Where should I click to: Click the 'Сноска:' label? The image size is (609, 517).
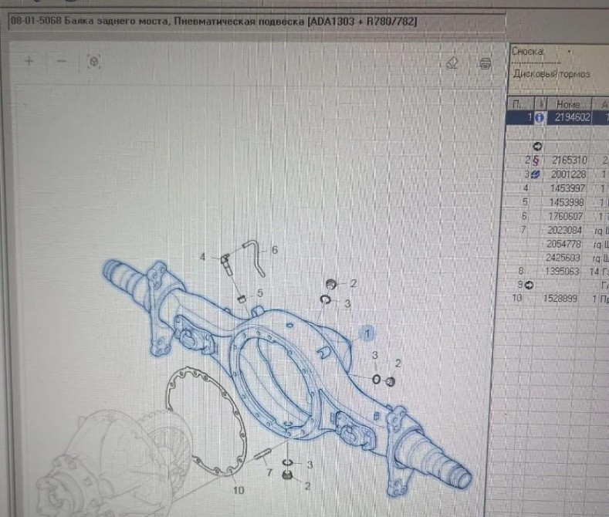click(x=528, y=51)
